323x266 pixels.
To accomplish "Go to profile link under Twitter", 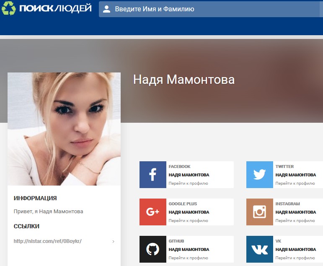I will coord(295,183).
